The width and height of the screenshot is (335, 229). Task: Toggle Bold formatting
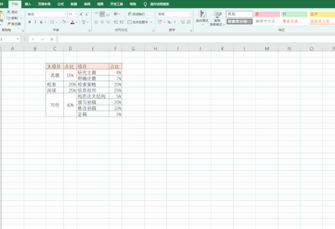tap(29, 22)
